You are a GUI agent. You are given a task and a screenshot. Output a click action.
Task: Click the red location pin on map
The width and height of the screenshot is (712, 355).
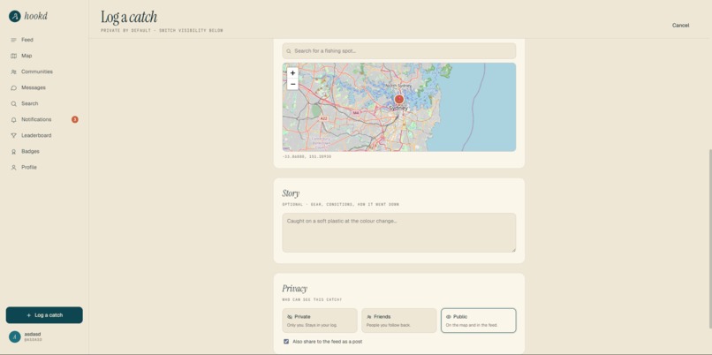398,99
